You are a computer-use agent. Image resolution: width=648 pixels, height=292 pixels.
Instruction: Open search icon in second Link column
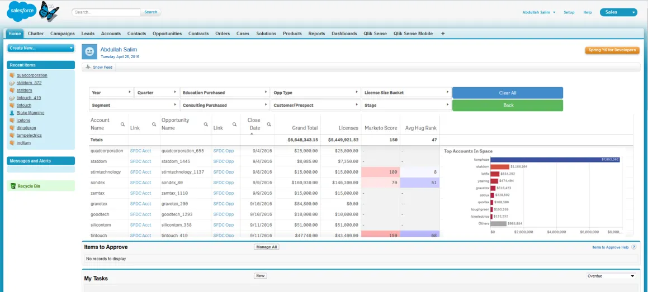[234, 124]
